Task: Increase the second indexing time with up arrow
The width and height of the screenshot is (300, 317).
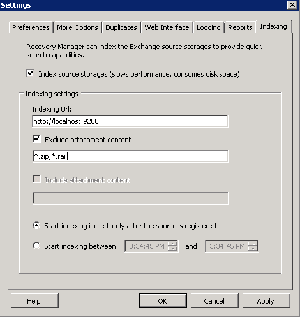Action: tap(253, 244)
